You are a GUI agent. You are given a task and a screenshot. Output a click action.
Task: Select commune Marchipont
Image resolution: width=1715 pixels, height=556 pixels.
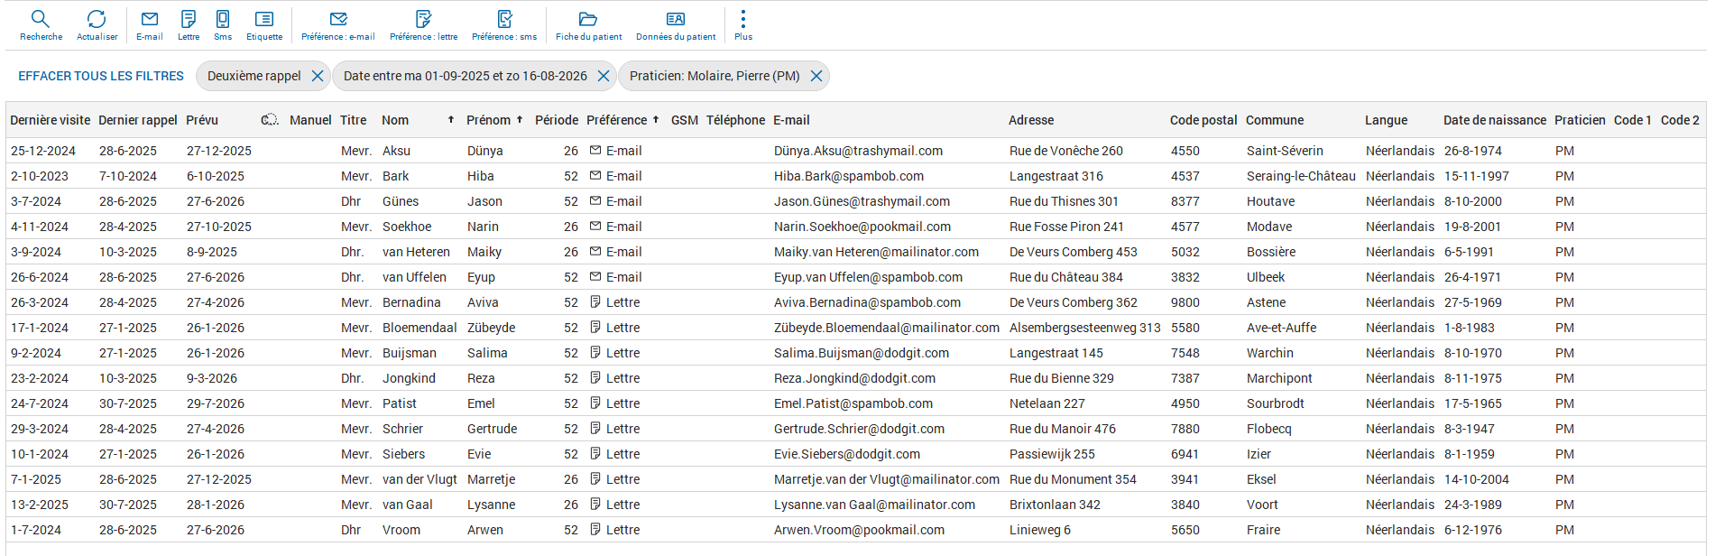coord(1279,378)
